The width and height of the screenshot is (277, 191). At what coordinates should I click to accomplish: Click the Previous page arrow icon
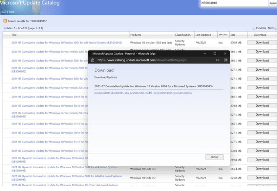pyautogui.click(x=254, y=28)
